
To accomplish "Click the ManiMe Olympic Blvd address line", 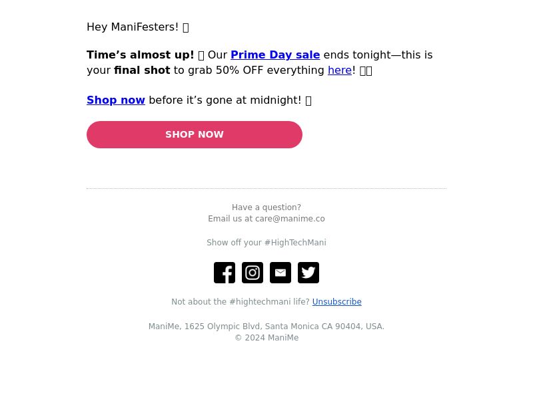I will click(x=266, y=327).
